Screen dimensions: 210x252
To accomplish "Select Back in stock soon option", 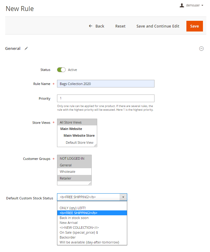I will point(74,218).
